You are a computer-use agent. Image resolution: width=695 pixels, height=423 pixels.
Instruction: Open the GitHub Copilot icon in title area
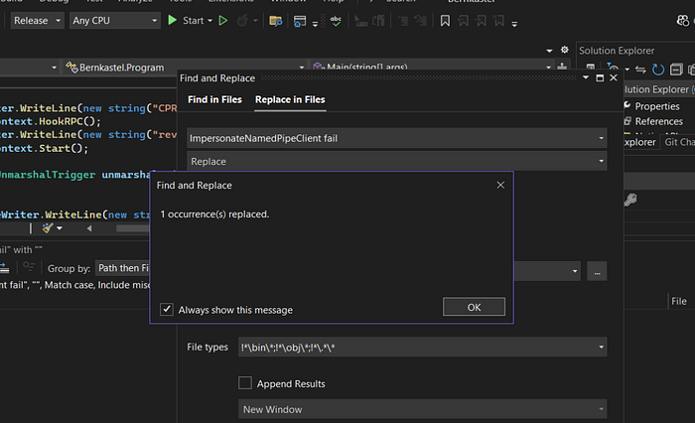coord(683,21)
